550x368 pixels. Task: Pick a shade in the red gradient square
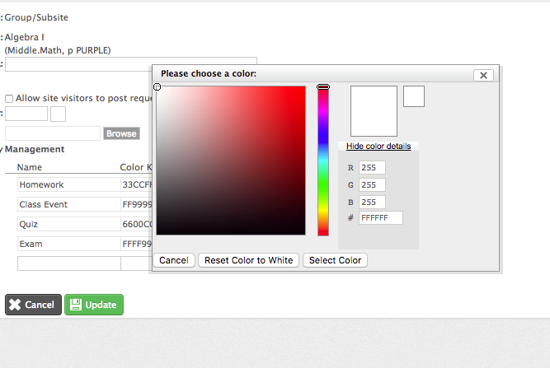[231, 161]
